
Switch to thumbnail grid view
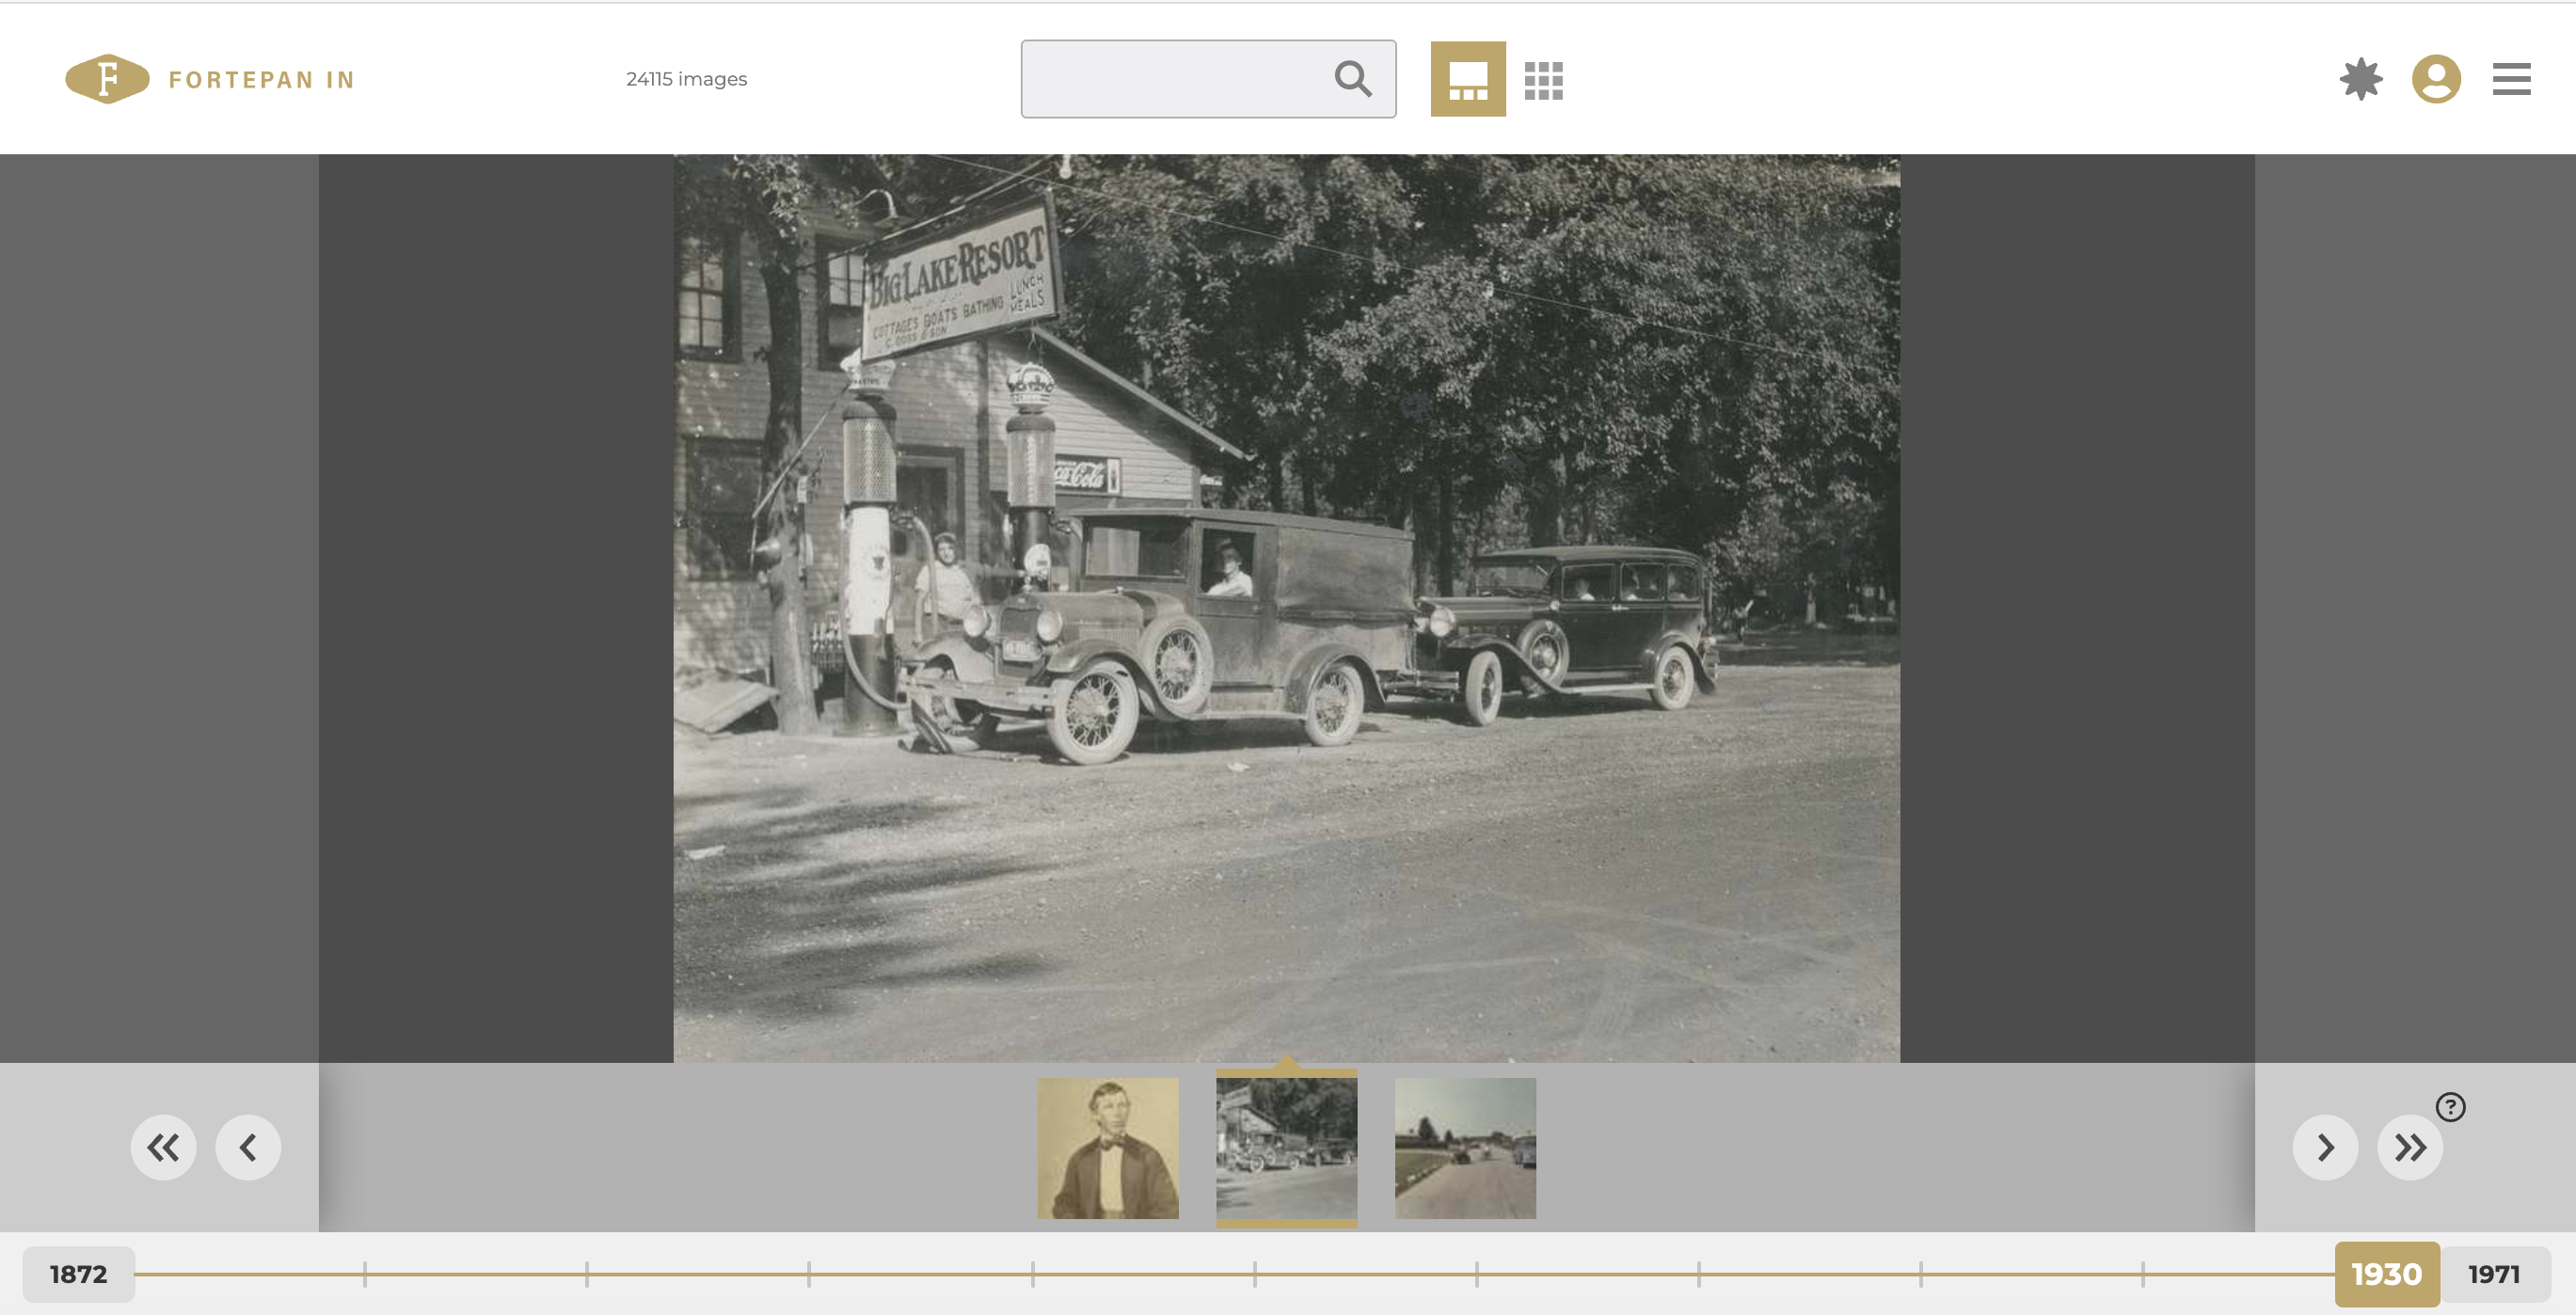tap(1543, 80)
